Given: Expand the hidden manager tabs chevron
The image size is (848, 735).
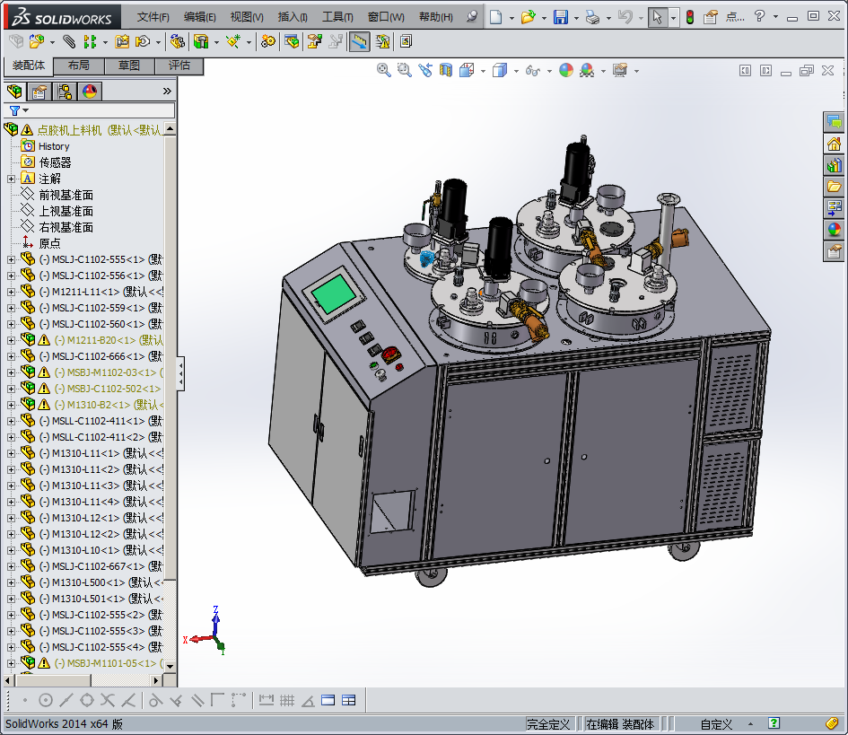Looking at the screenshot, I should tap(166, 92).
